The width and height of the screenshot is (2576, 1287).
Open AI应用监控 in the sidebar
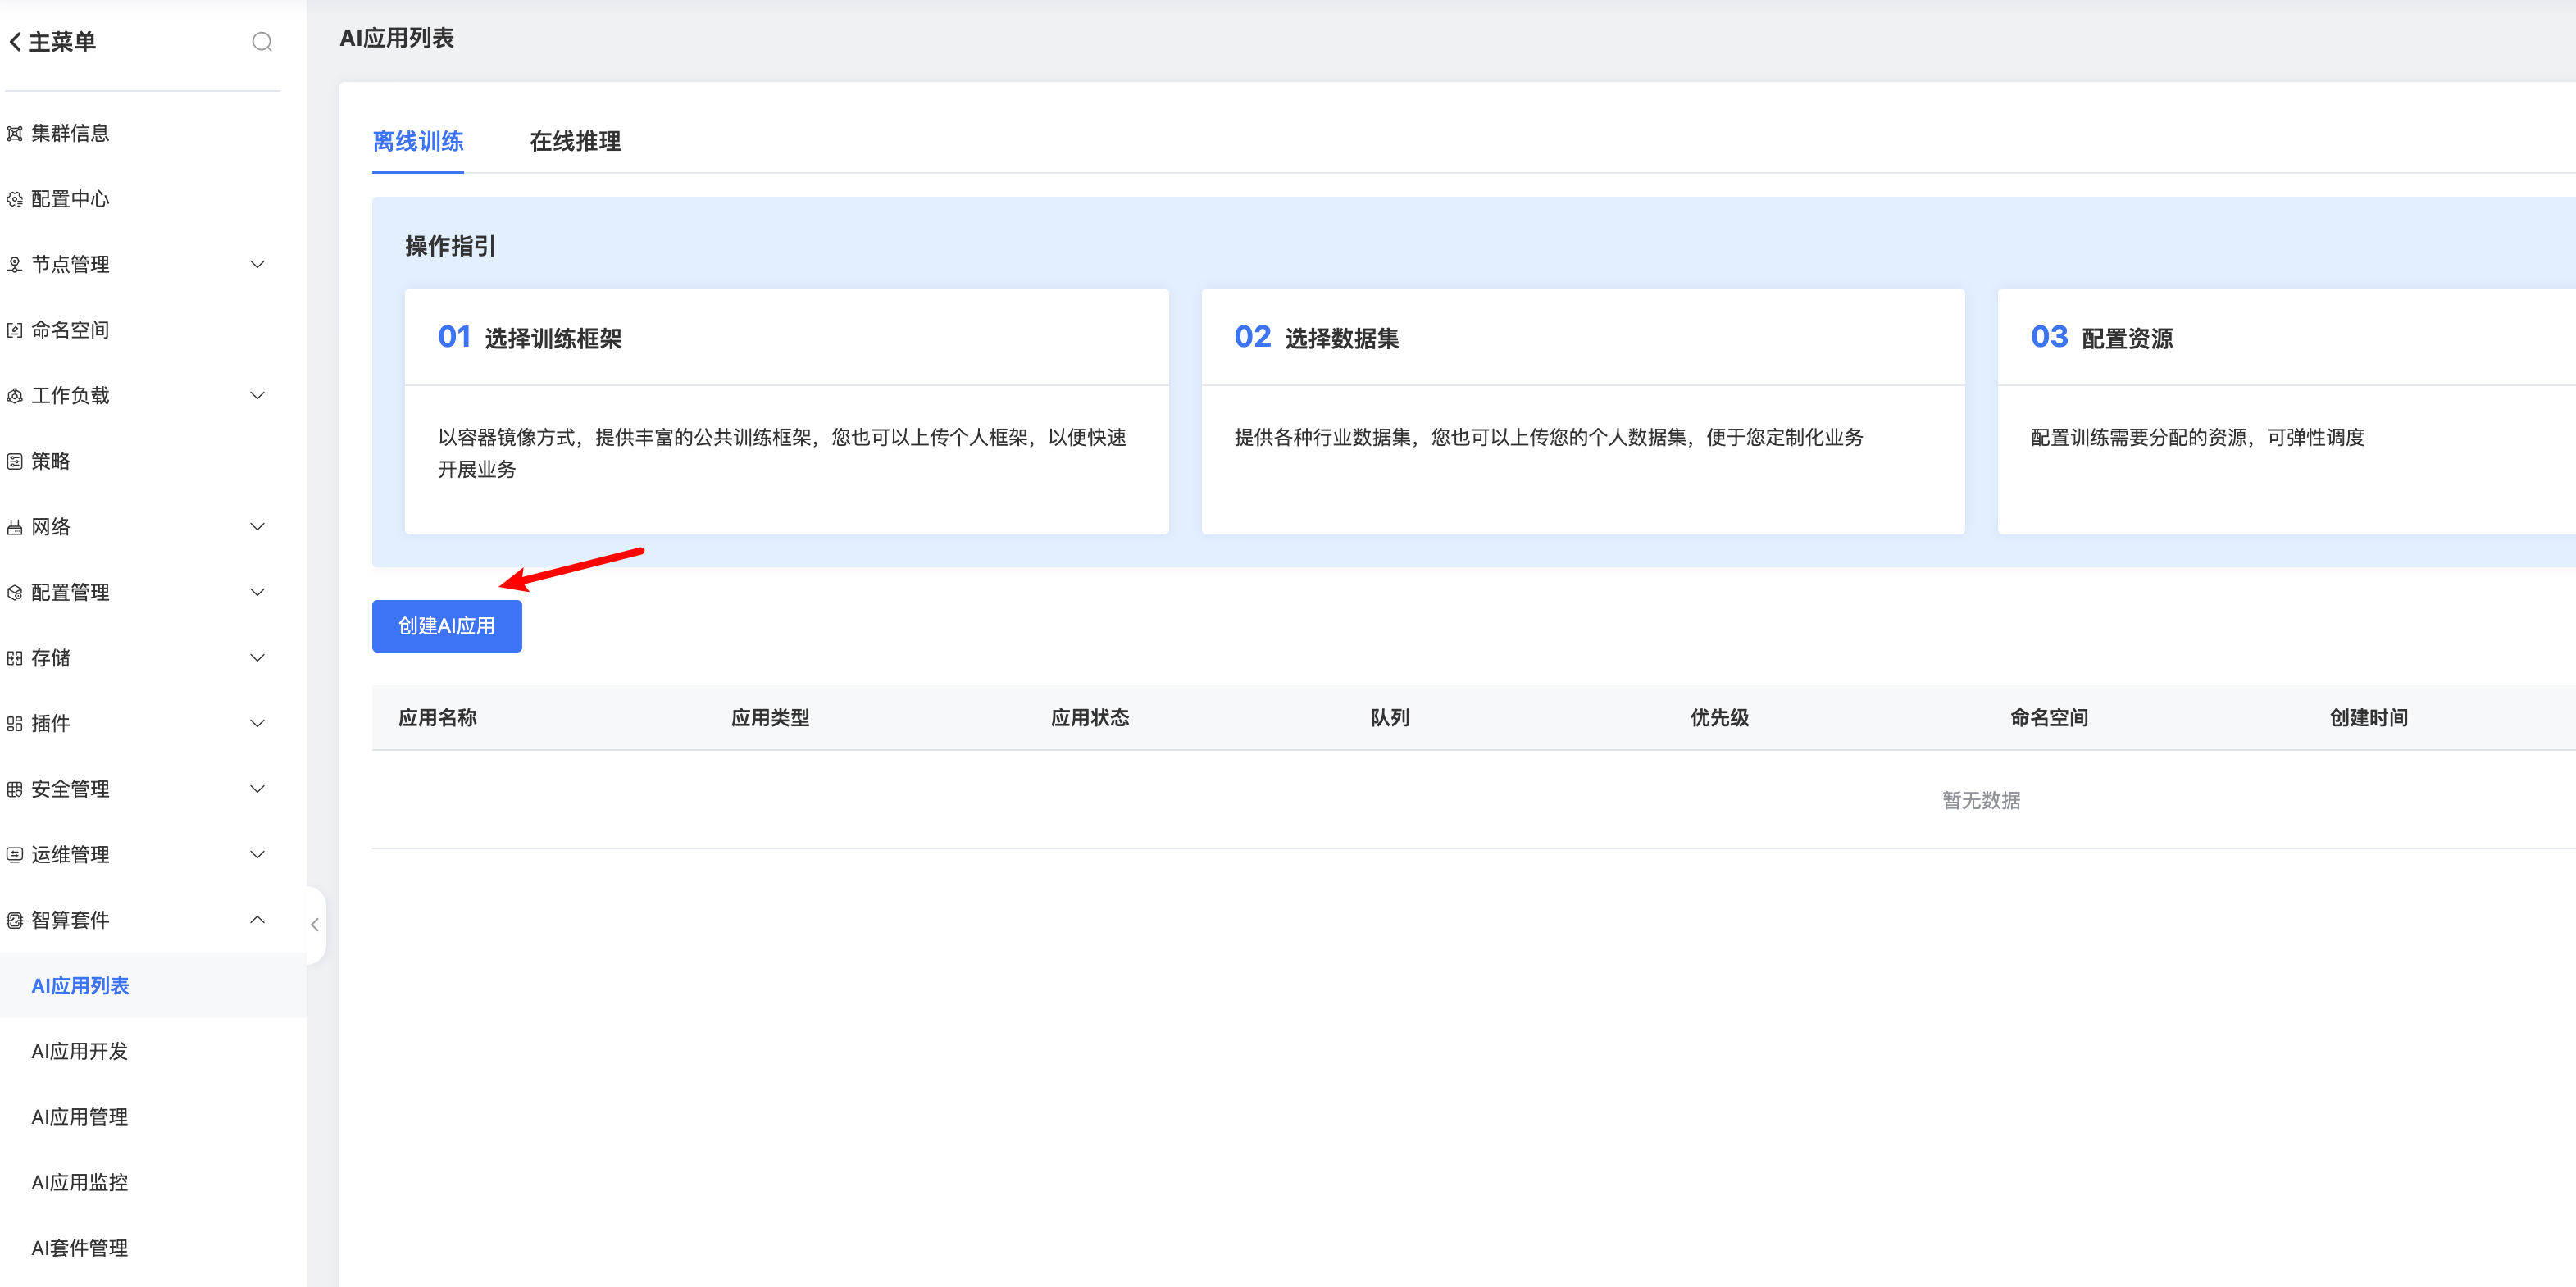(80, 1182)
